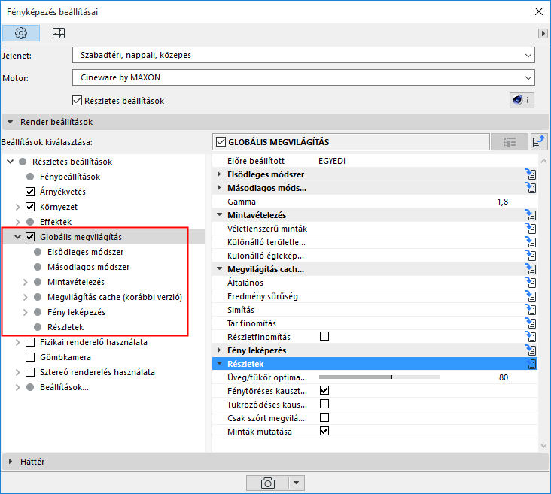The height and width of the screenshot is (494, 551).
Task: Expand Beállítások... tree node
Action: tap(17, 387)
